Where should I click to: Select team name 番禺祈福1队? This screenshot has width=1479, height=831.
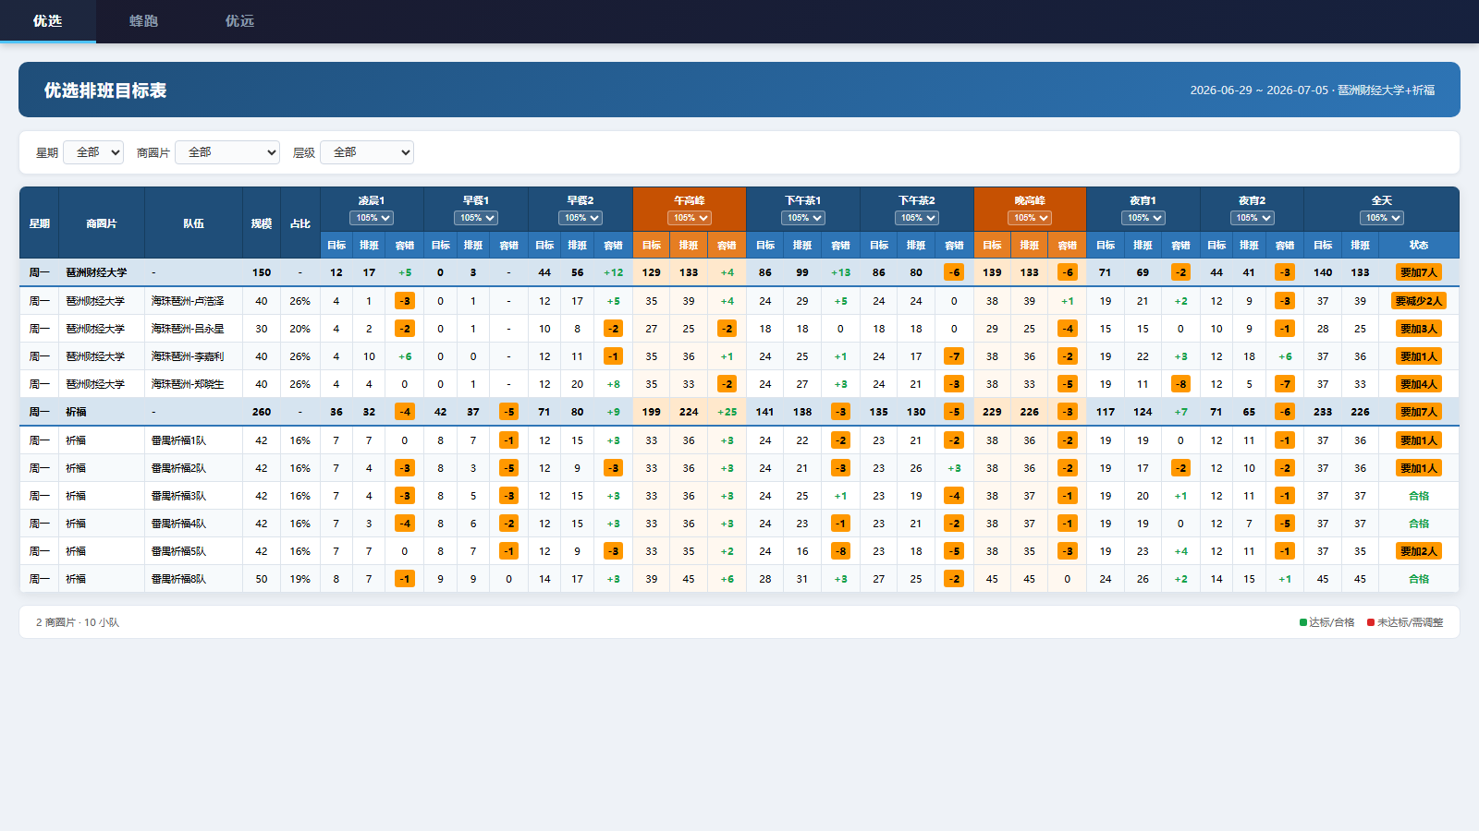pyautogui.click(x=178, y=440)
